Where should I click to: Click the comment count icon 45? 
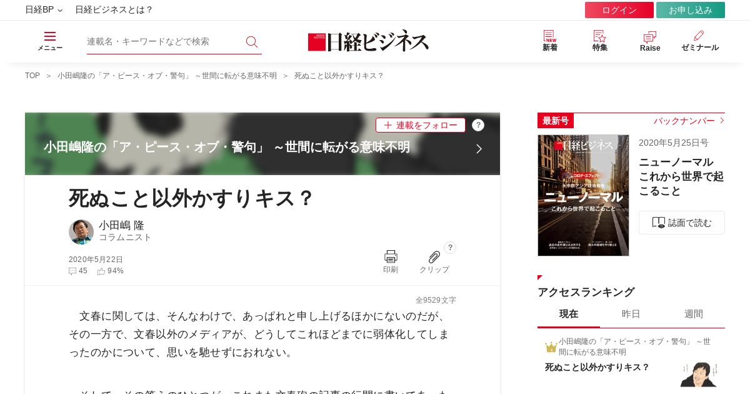[x=72, y=271]
